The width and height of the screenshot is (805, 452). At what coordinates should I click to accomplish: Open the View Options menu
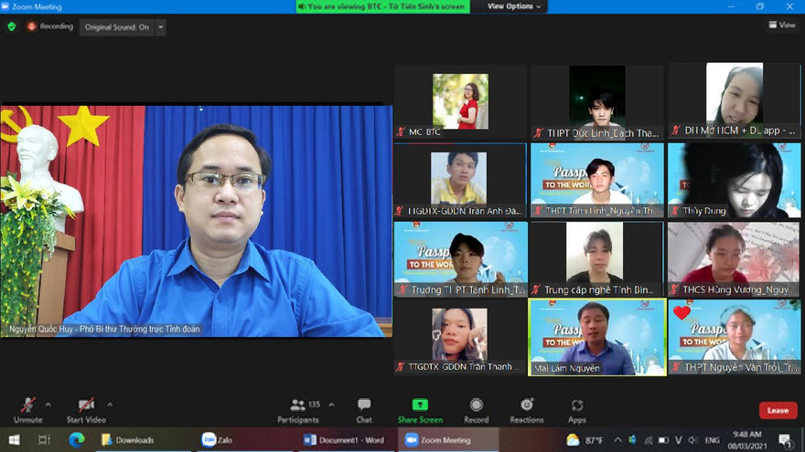[x=513, y=6]
